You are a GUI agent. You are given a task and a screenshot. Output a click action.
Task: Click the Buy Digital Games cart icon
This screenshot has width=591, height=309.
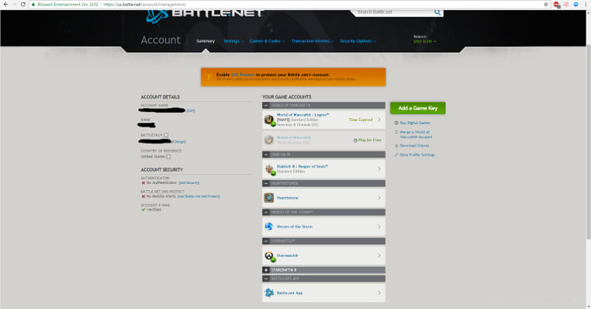396,123
